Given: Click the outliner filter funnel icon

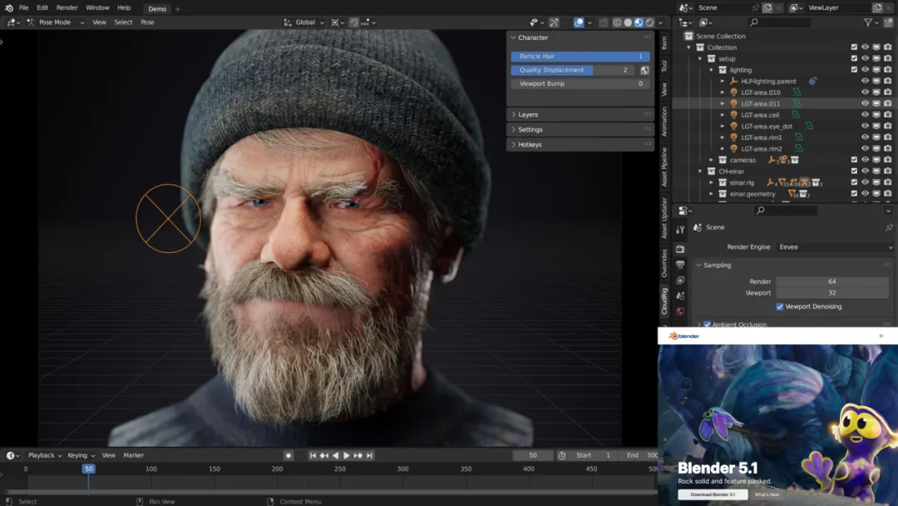Looking at the screenshot, I should coord(867,22).
